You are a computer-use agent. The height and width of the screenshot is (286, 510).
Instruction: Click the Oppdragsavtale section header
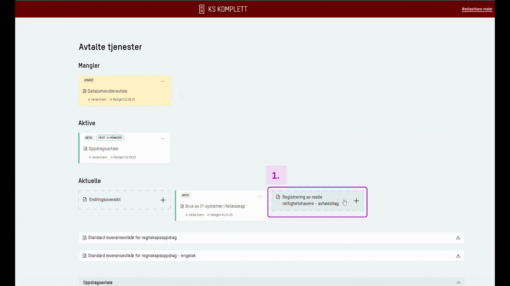click(x=98, y=283)
